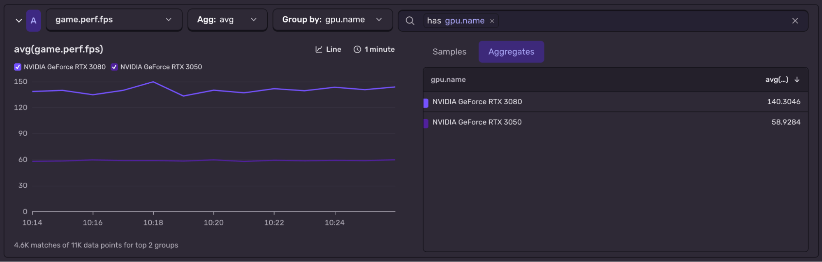This screenshot has width=822, height=262.
Task: Click the avg(game.perf.fps) chart title
Action: 58,49
